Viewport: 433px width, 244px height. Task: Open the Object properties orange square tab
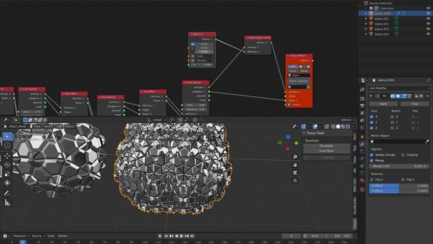pyautogui.click(x=363, y=137)
